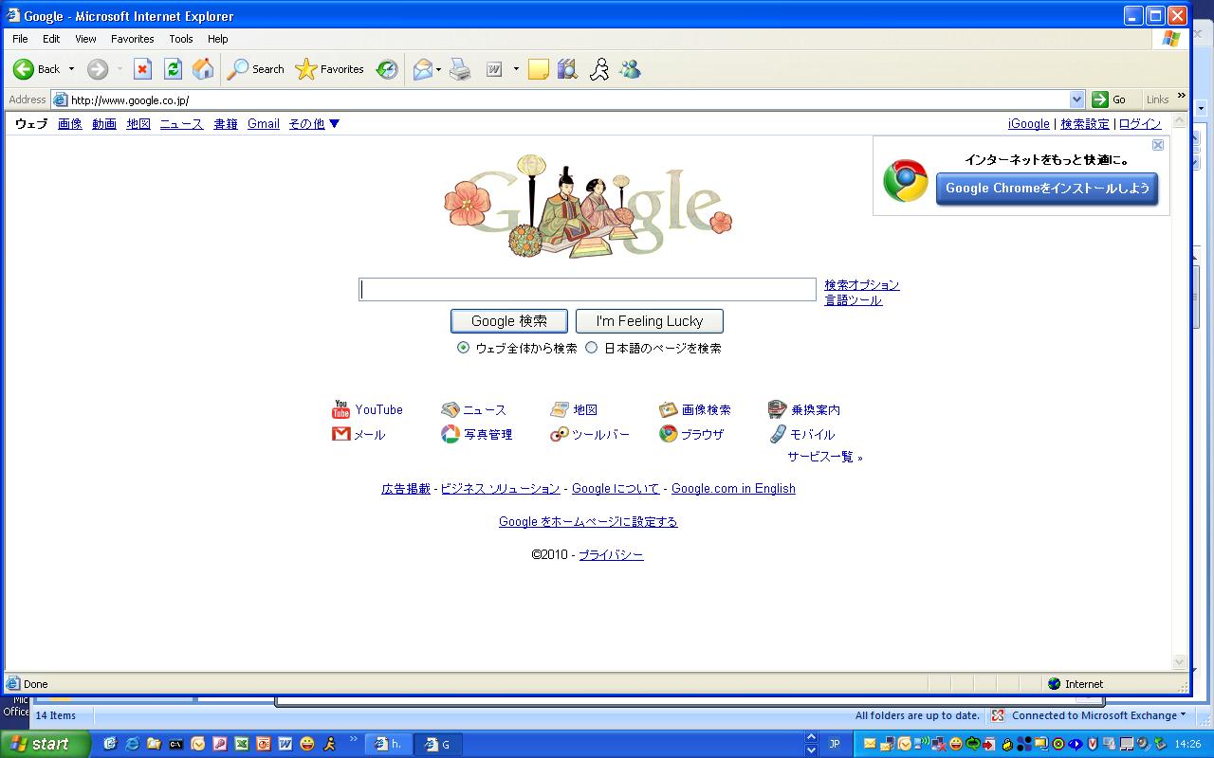The image size is (1214, 758).
Task: Open the Messenger people icon
Action: (x=630, y=69)
